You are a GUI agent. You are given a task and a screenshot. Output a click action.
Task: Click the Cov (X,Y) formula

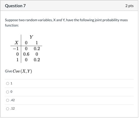(x=22, y=71)
